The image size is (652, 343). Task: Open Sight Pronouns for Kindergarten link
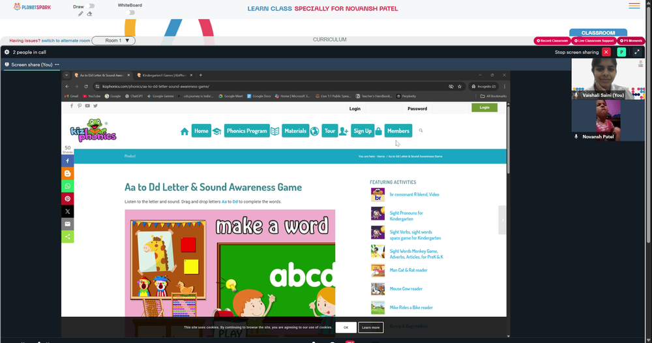pyautogui.click(x=406, y=216)
